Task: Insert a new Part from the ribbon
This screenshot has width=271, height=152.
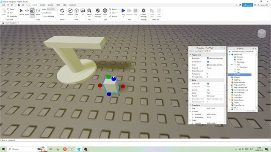Action: (77, 12)
